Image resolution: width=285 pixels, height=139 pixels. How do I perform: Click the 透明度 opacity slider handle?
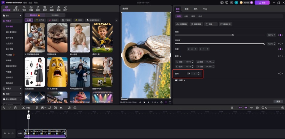tap(264, 44)
